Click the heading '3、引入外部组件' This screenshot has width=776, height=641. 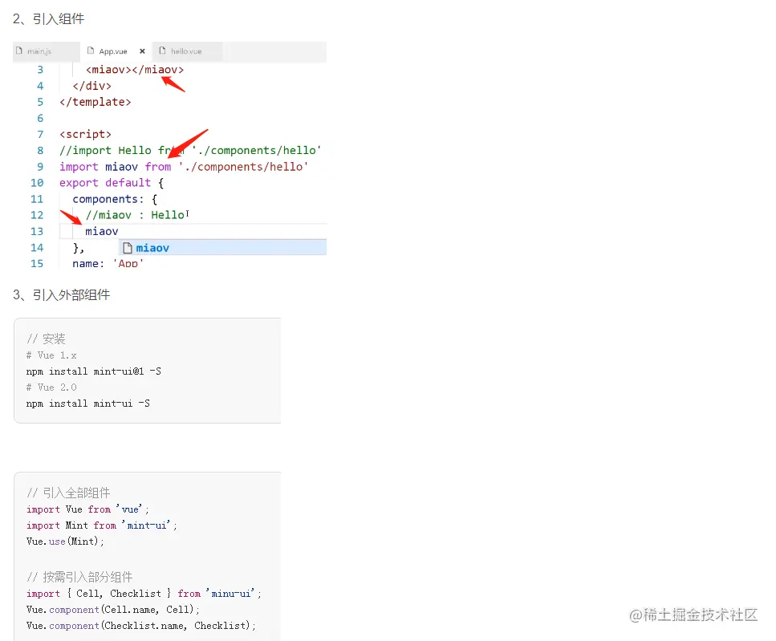click(x=61, y=295)
